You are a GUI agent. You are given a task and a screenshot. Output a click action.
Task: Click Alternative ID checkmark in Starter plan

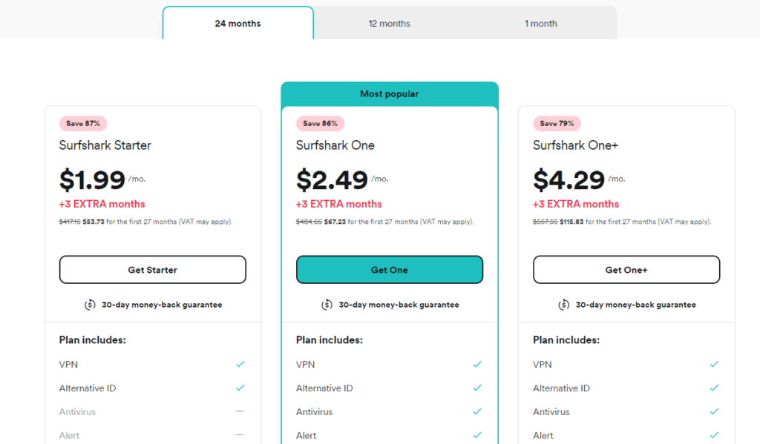tap(240, 388)
